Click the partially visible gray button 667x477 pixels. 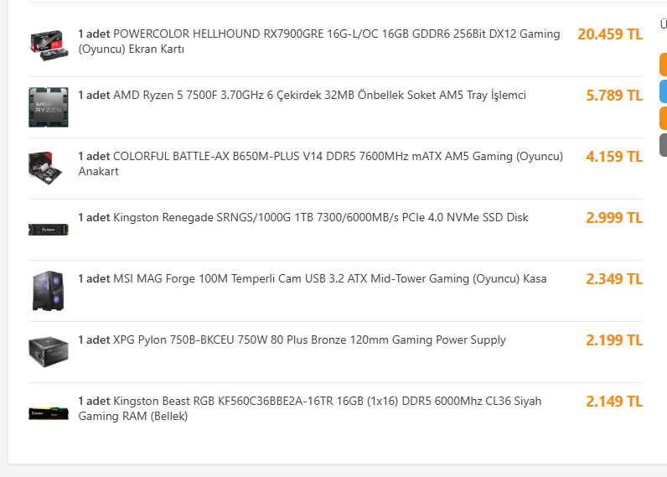point(663,145)
